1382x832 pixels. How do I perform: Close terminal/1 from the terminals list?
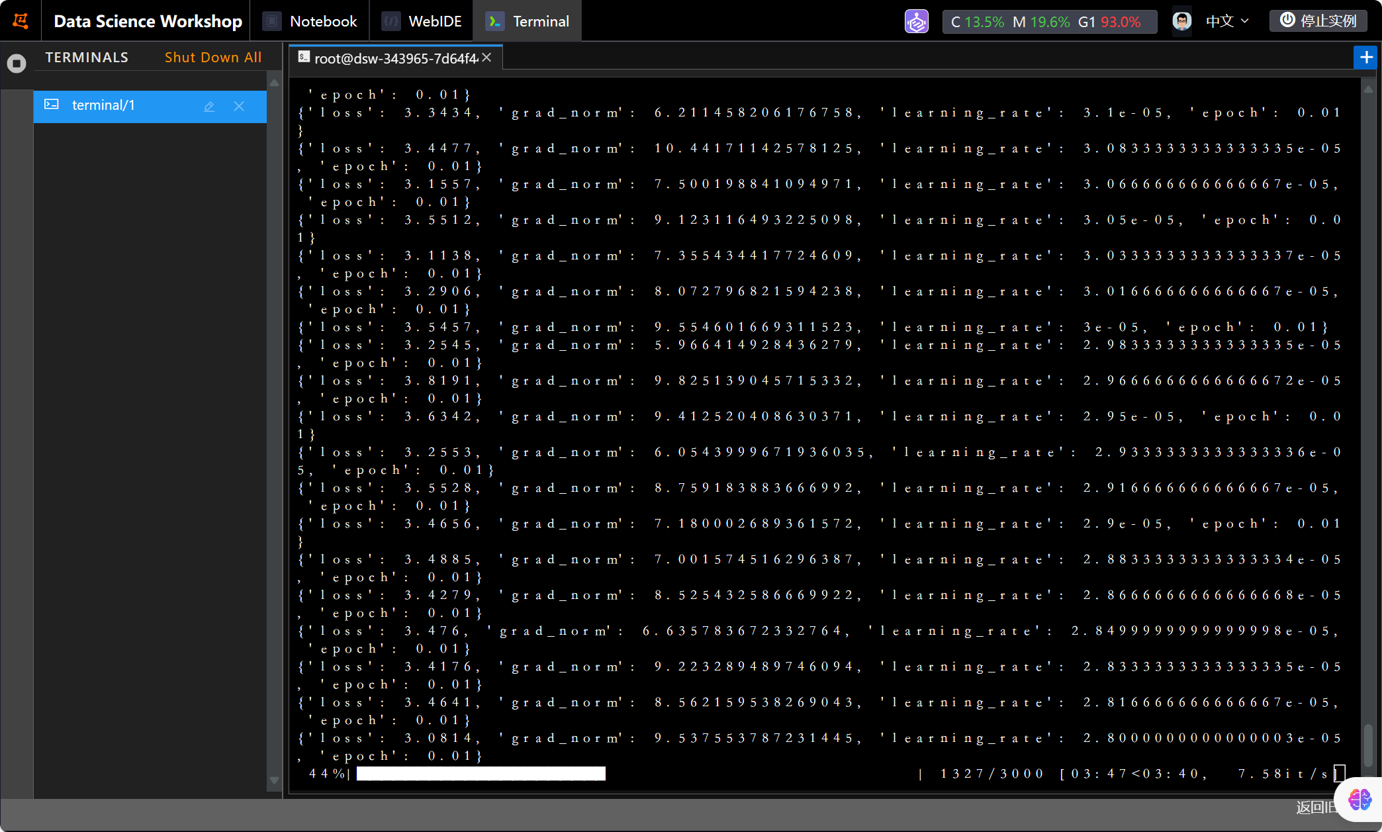(239, 107)
